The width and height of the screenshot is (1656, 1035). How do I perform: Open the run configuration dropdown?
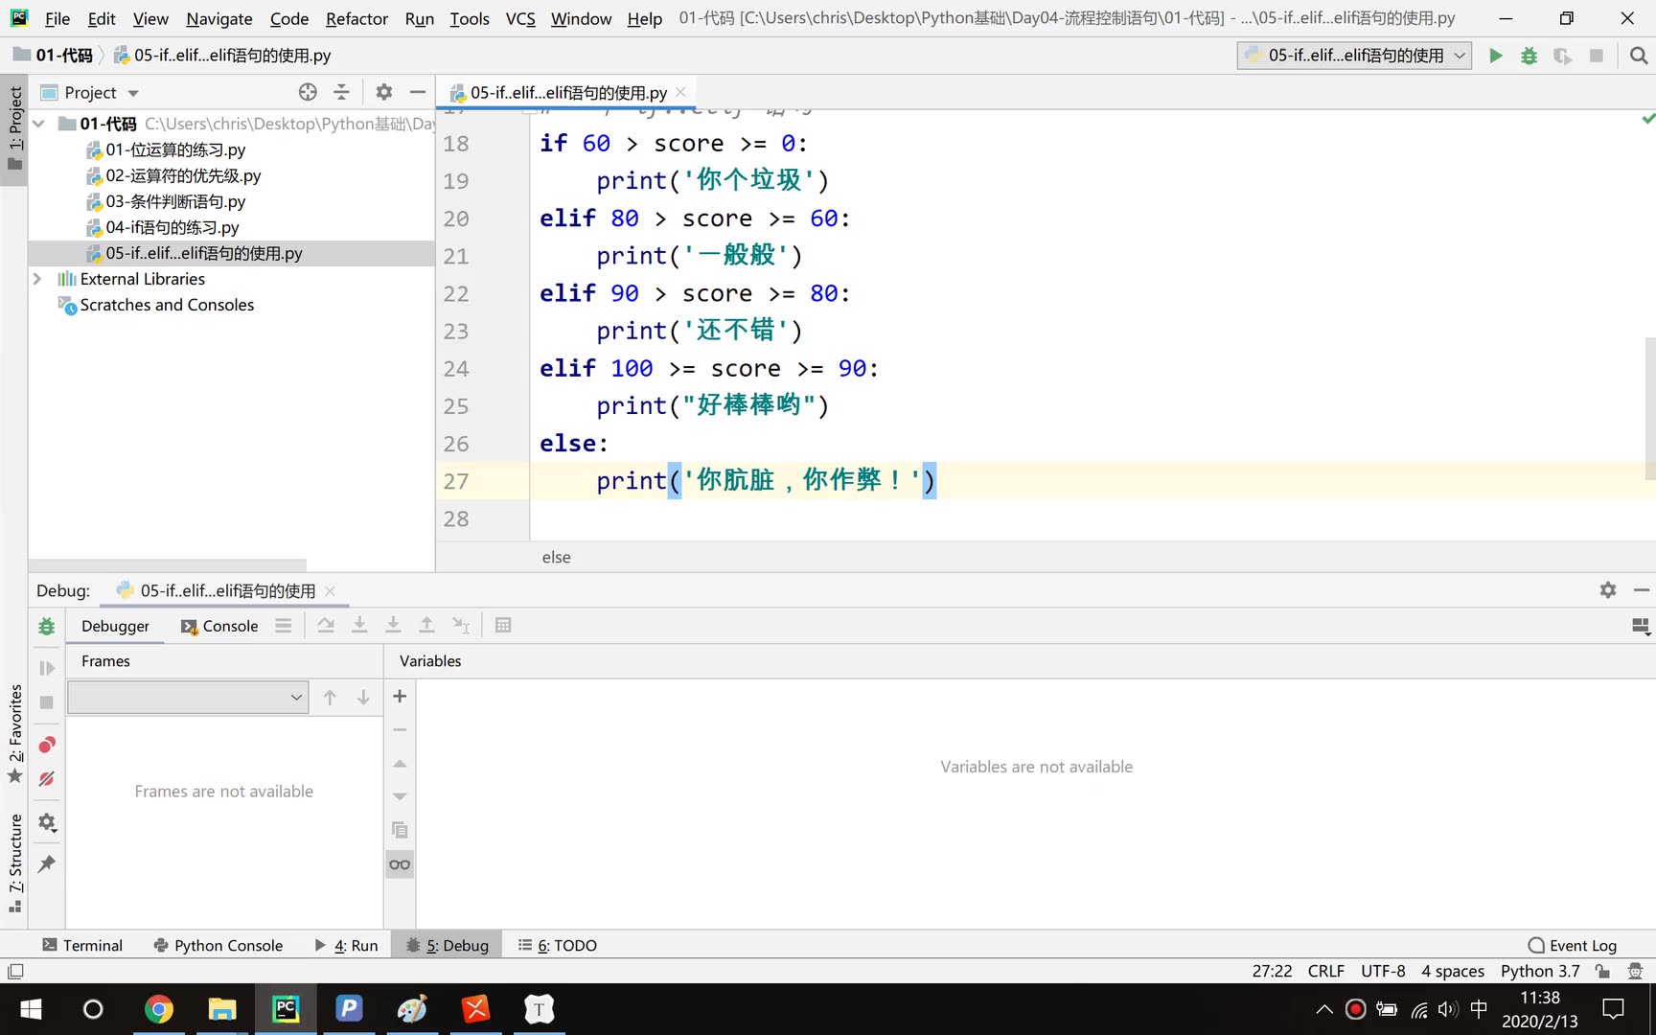[x=1354, y=56]
